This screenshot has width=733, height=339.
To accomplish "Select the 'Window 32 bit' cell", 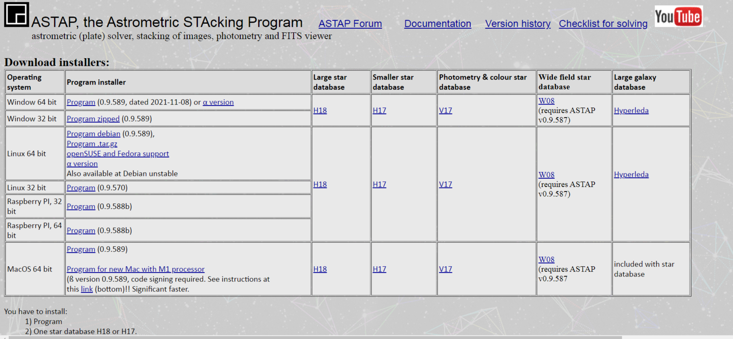I will [35, 119].
